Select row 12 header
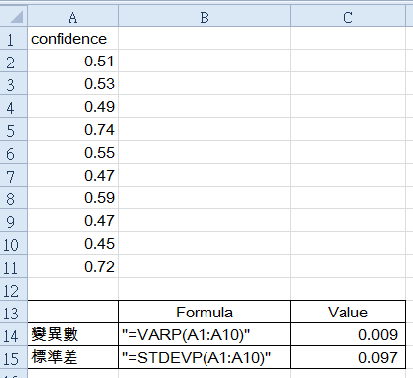 pos(13,289)
